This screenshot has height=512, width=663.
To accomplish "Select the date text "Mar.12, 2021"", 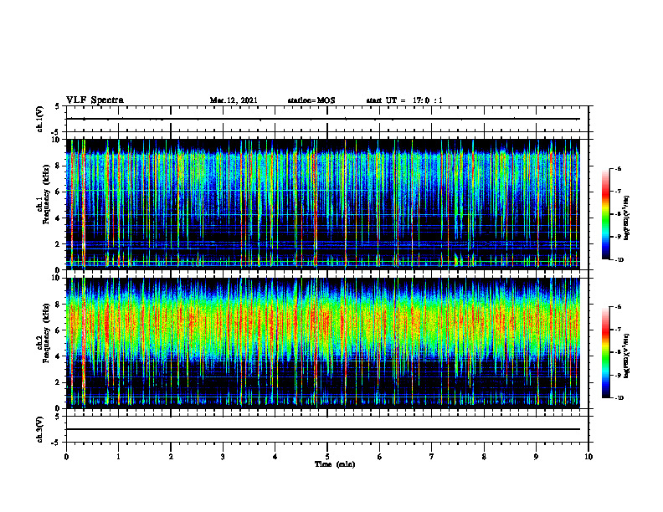I will (x=234, y=100).
